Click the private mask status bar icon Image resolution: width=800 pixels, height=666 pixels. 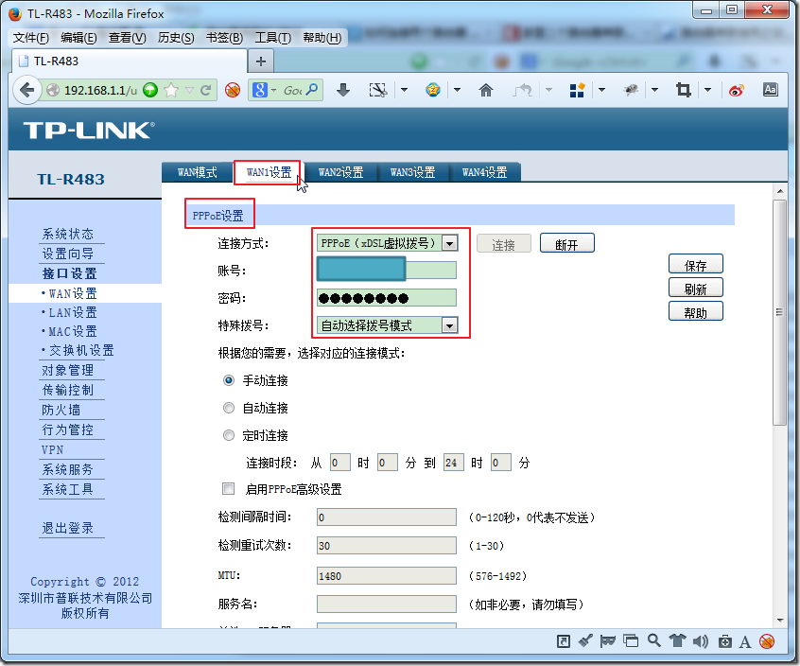tap(608, 641)
